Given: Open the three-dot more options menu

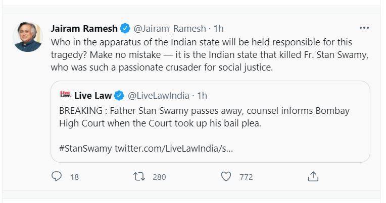Looking at the screenshot, I should click(364, 27).
